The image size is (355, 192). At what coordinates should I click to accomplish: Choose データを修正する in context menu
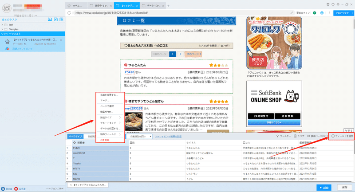coord(110,129)
